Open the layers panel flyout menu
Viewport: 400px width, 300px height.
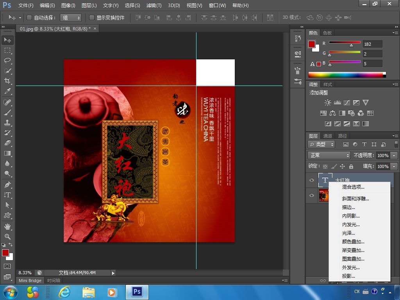395,136
